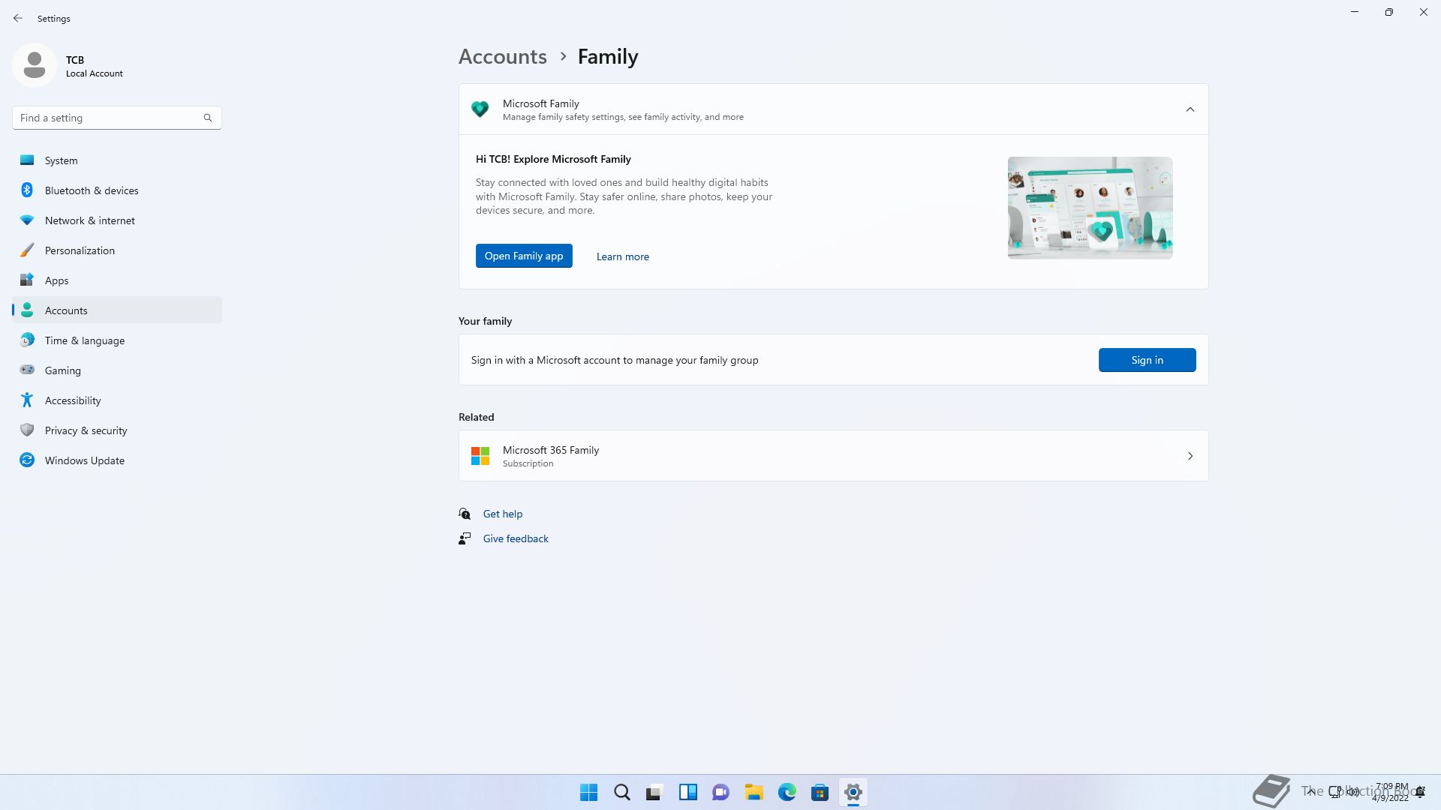Click the Microsoft 365 logo icon
Screen dimensions: 1441x810
[x=480, y=456]
